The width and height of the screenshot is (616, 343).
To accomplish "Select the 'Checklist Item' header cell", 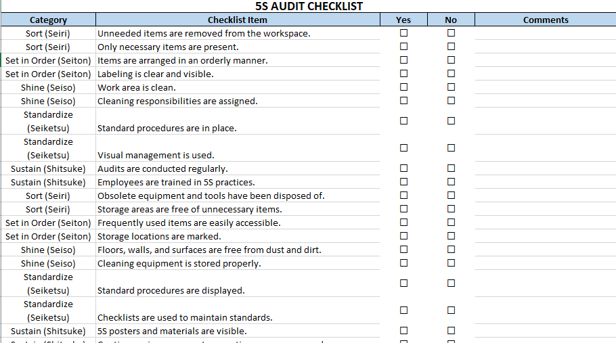I will pos(237,20).
